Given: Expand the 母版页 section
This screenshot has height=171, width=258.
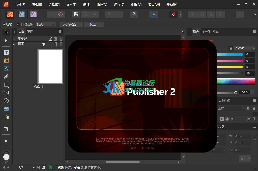Looking at the screenshot, I should pyautogui.click(x=14, y=39).
